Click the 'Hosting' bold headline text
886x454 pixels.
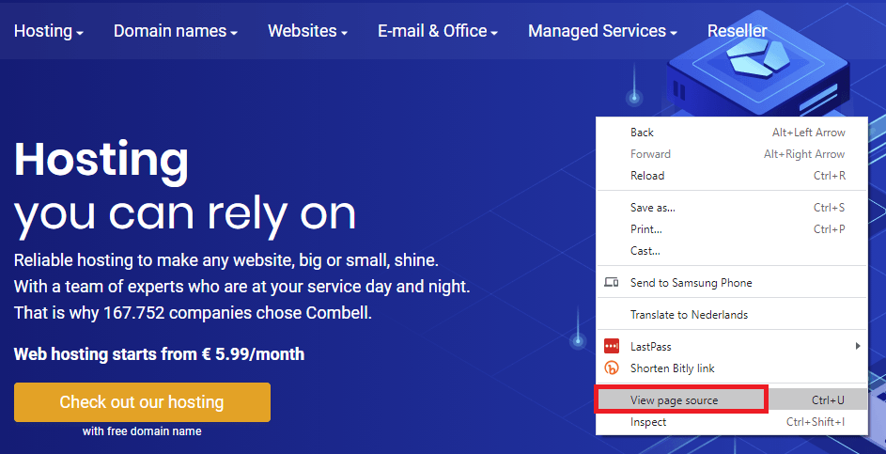101,161
